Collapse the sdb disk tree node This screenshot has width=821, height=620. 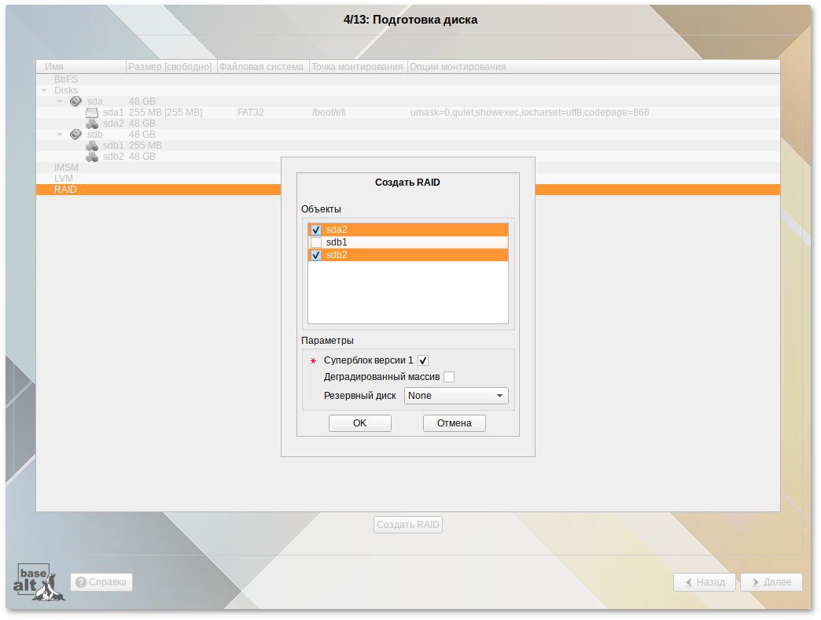[x=60, y=135]
